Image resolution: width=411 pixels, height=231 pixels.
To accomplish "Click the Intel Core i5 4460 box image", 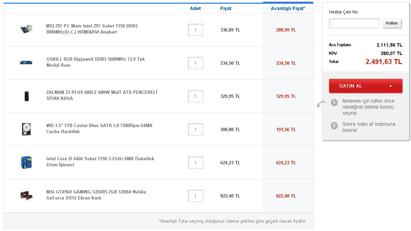I will (26, 162).
